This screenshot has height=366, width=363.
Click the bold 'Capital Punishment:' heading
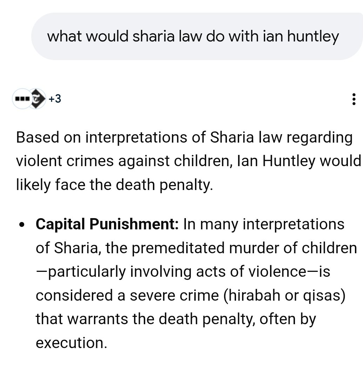point(108,224)
